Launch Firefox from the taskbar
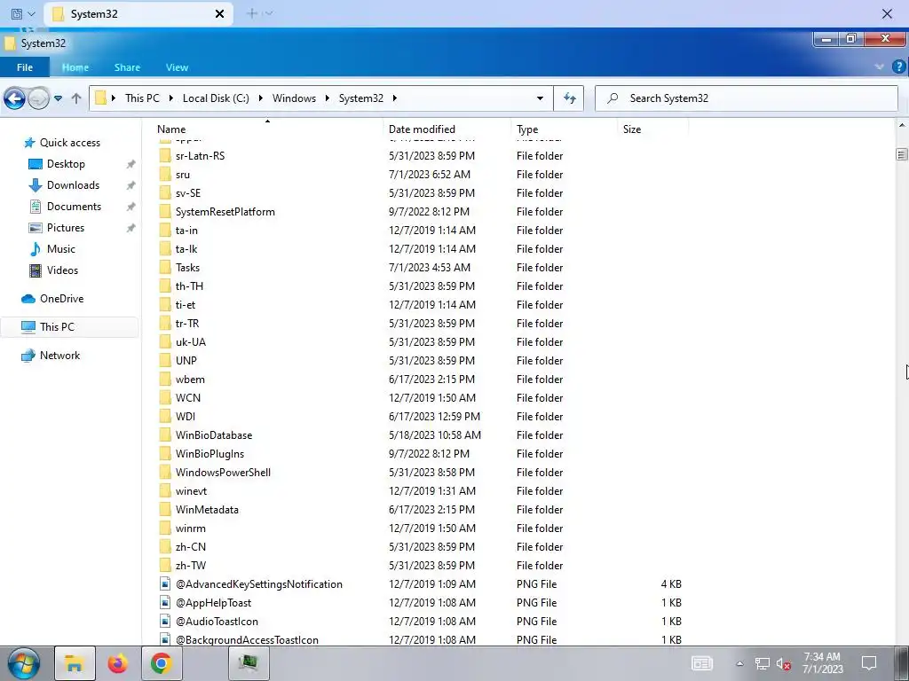Viewport: 909px width, 681px height. (118, 663)
